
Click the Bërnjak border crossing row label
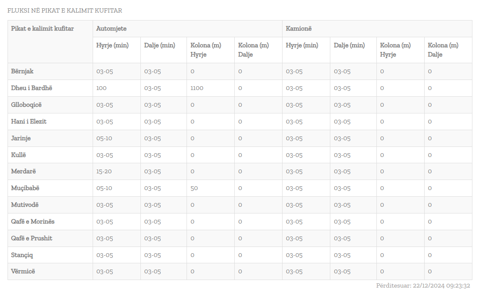22,71
